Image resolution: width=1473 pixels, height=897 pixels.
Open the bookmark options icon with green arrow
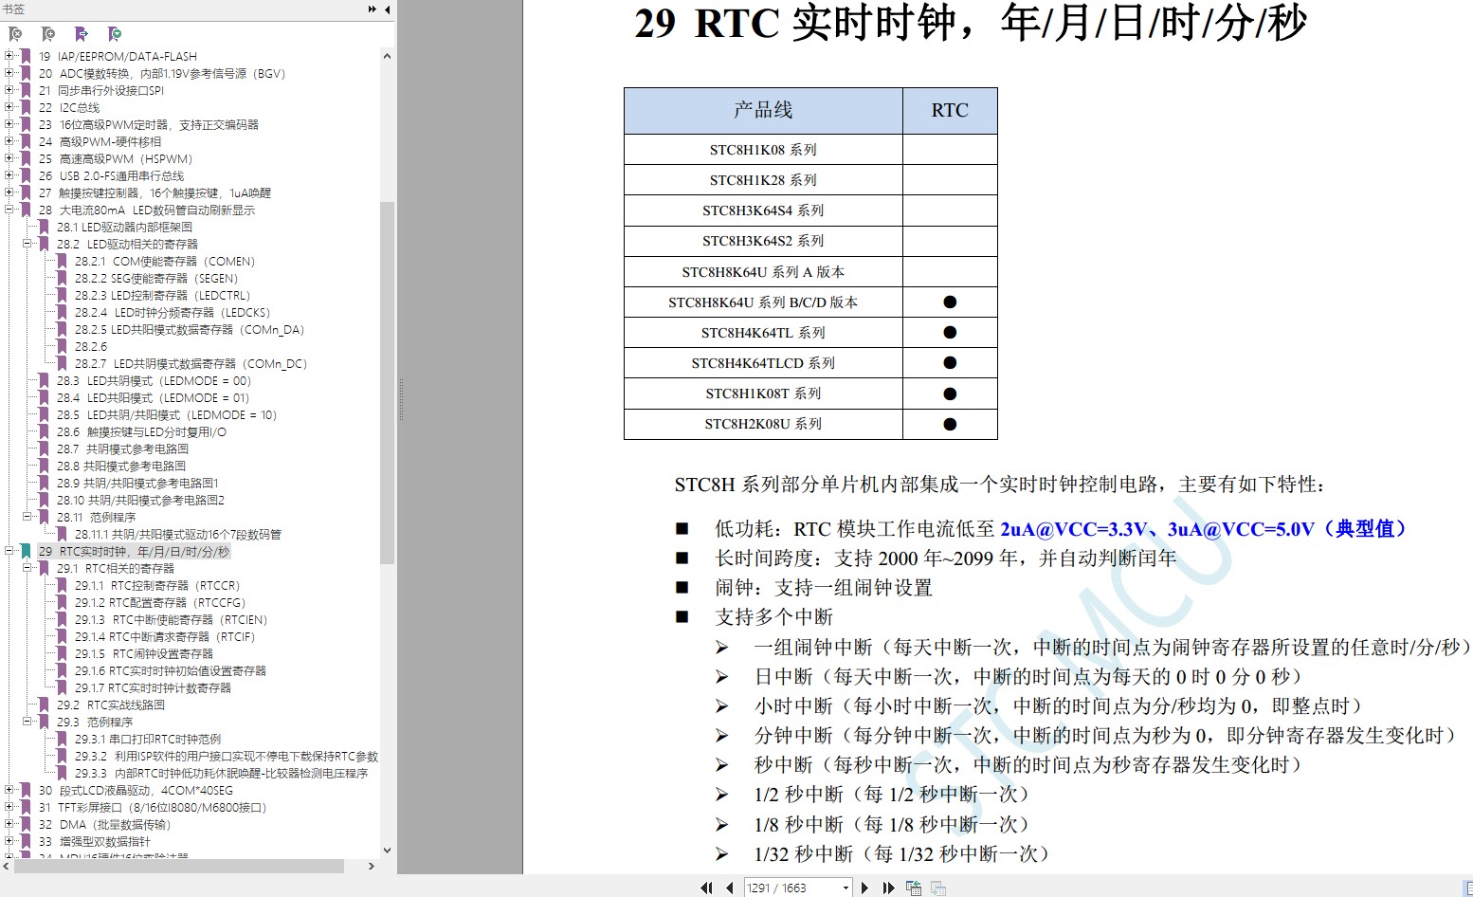click(x=115, y=34)
